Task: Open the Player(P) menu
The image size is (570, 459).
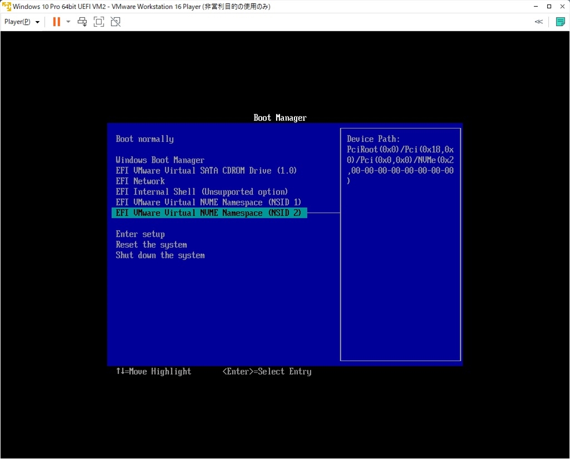Action: pos(22,22)
